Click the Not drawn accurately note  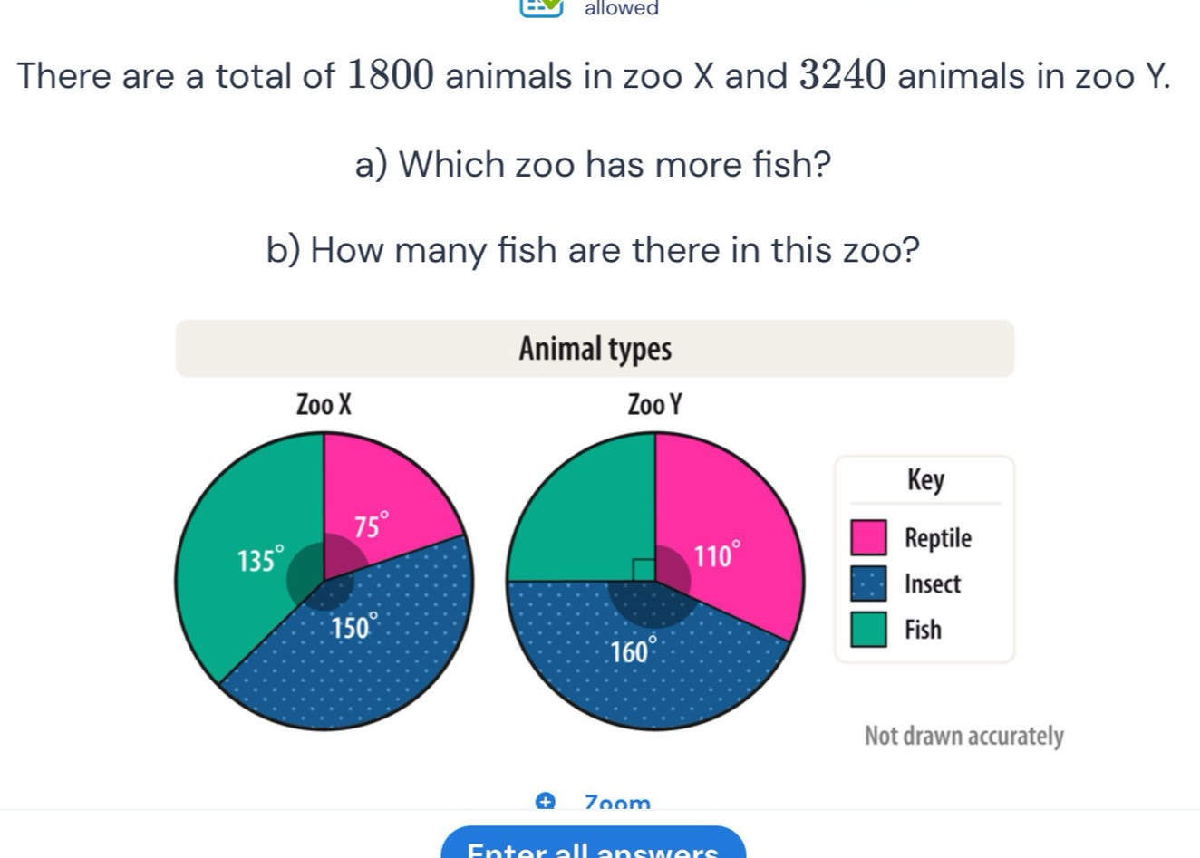(x=963, y=737)
